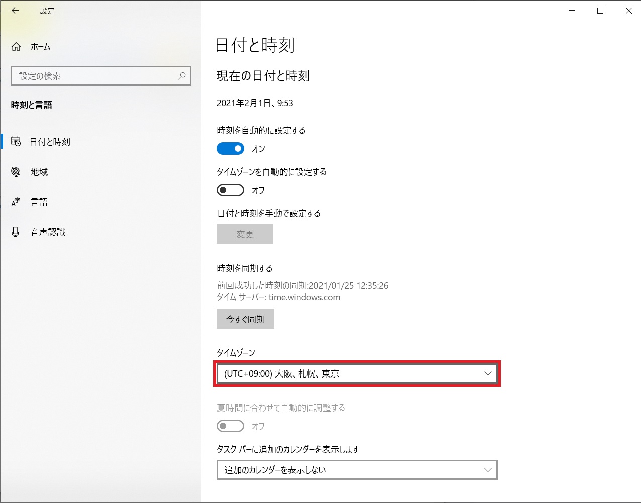Image resolution: width=641 pixels, height=503 pixels.
Task: Click the 設定の検索 input field
Action: tap(101, 76)
